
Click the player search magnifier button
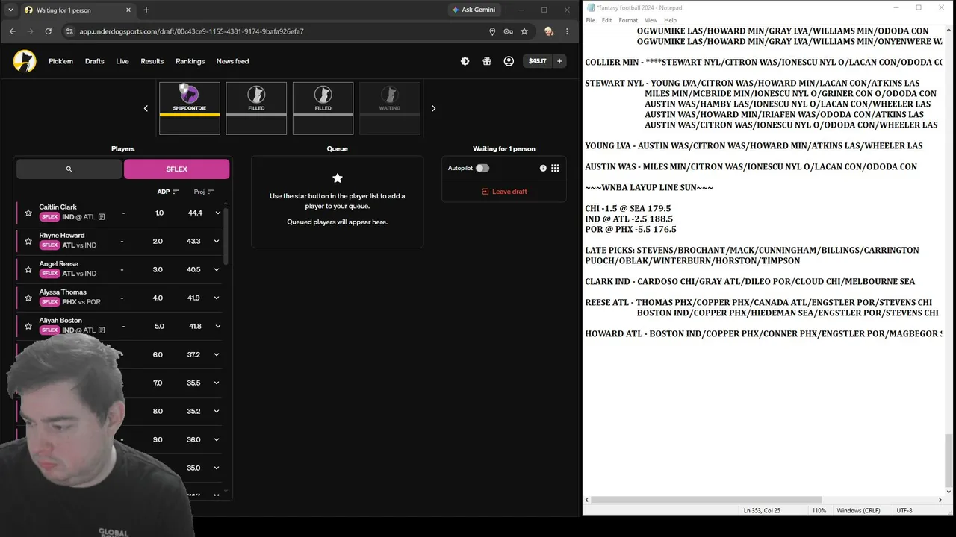click(x=69, y=169)
